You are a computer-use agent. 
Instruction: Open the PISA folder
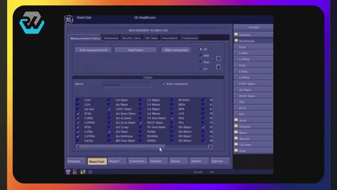coord(242,151)
